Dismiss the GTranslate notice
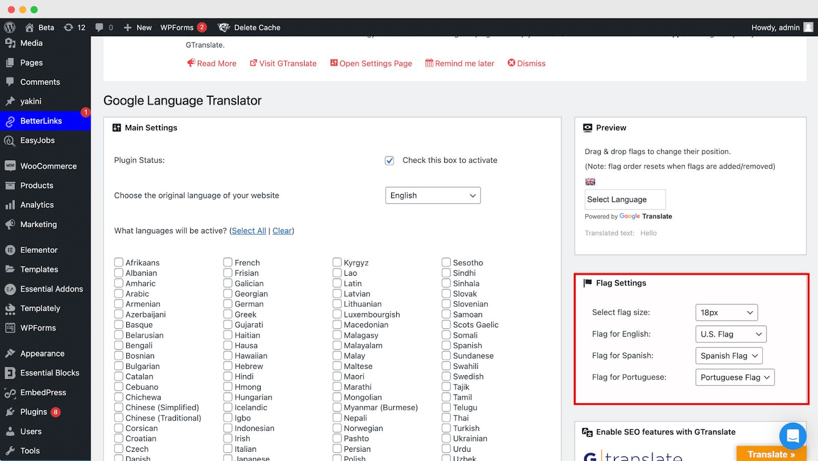The image size is (818, 461). (x=527, y=63)
